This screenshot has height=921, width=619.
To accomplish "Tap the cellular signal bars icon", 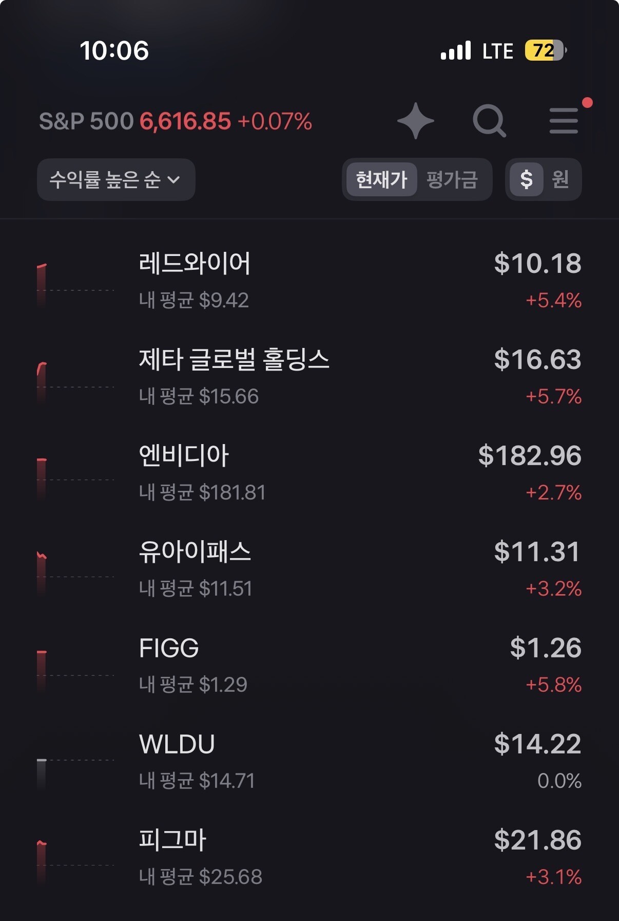I will (456, 50).
